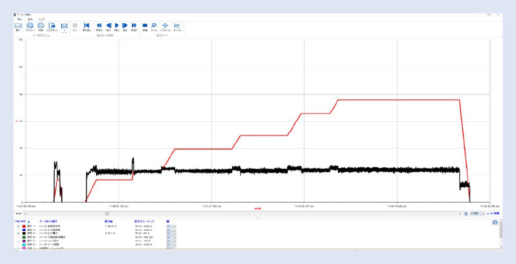The width and height of the screenshot is (516, 264).
Task: Click the envelope email icon
Action: [64, 26]
